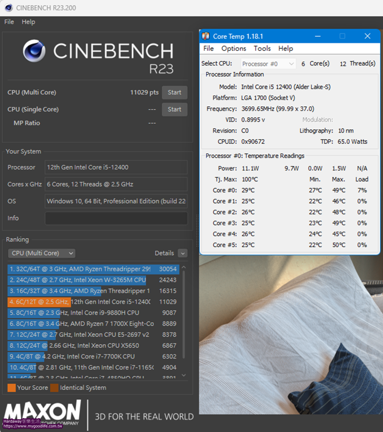Click the orange Your Score legend swatch

click(x=12, y=388)
